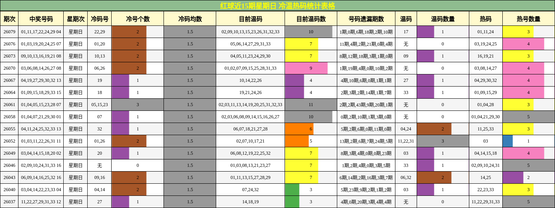
Task: Click gray warm count bar showing 11
Action: (x=311, y=105)
